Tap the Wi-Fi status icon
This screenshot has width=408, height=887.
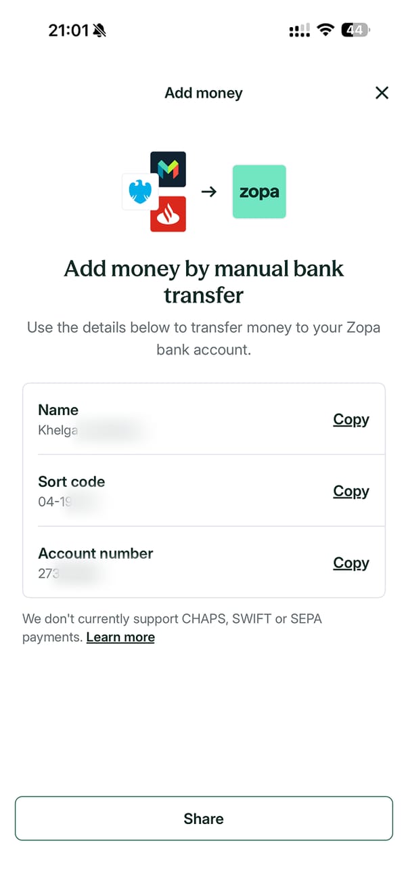pyautogui.click(x=326, y=30)
